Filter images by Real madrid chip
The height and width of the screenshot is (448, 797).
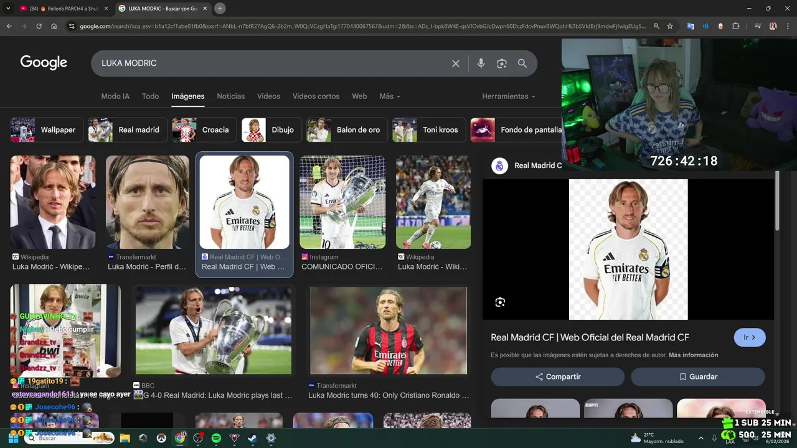pyautogui.click(x=127, y=130)
